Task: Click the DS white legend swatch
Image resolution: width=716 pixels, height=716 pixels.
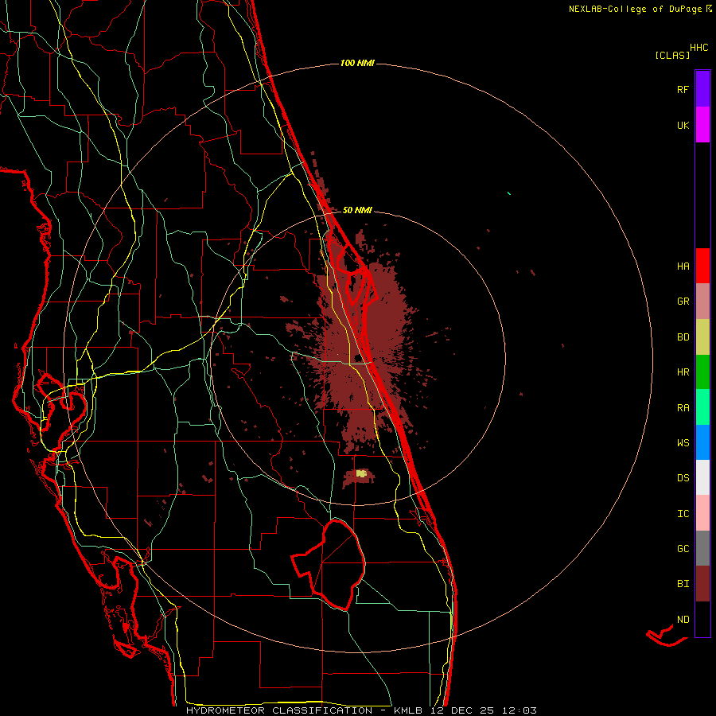Action: pos(702,477)
